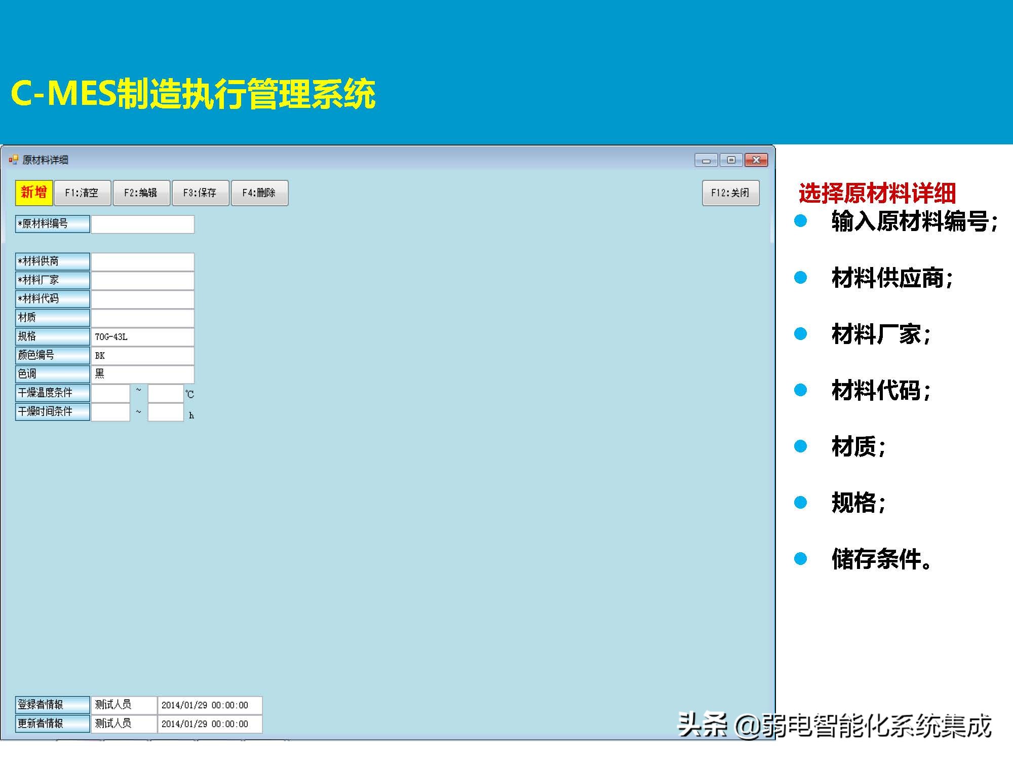Click the 规格 field label
Image resolution: width=1013 pixels, height=760 pixels.
53,336
